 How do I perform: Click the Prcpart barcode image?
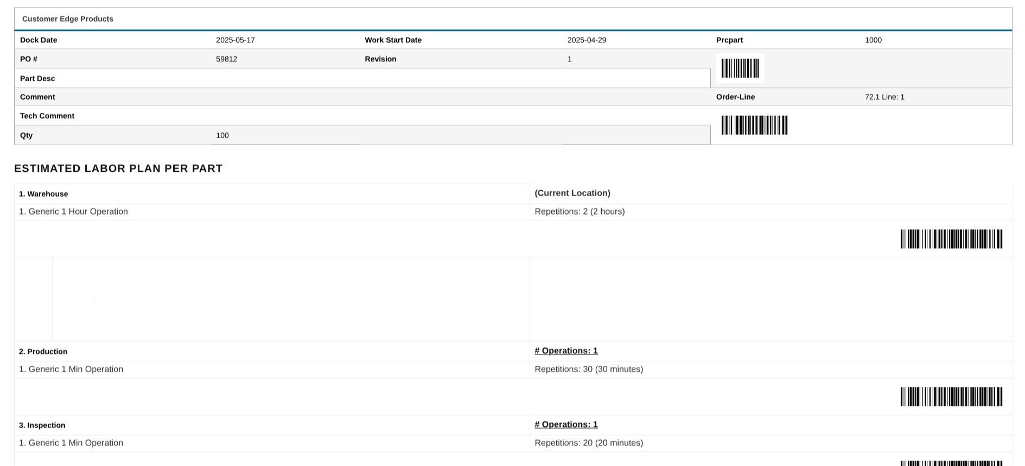740,68
